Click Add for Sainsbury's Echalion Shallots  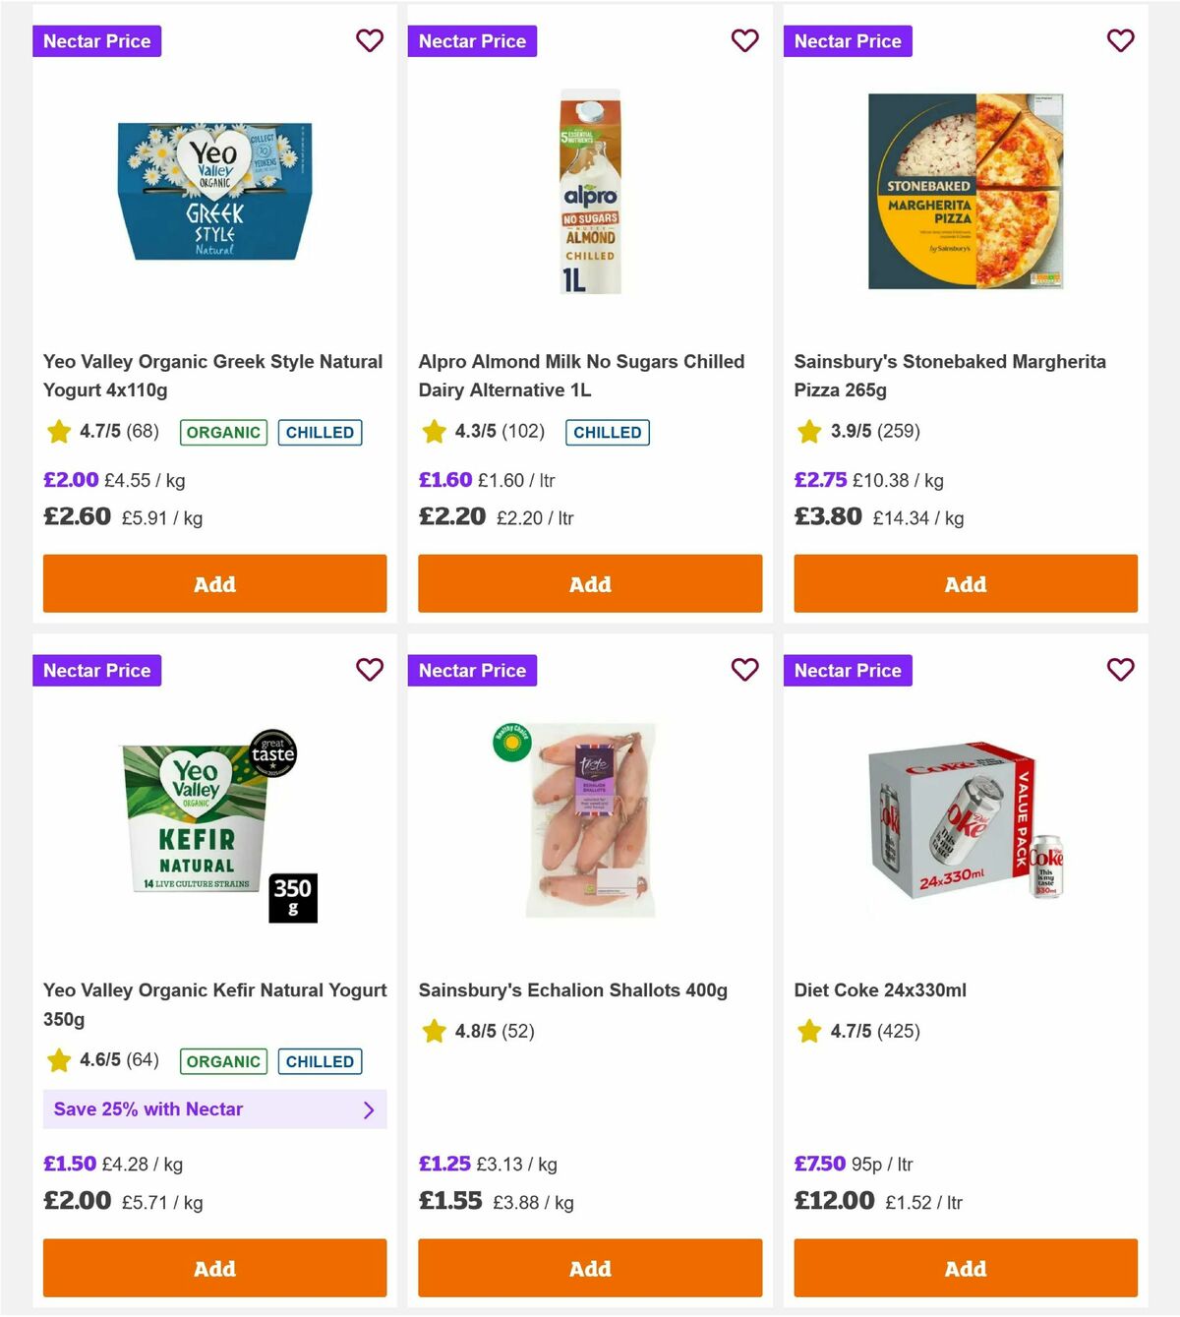point(590,1269)
